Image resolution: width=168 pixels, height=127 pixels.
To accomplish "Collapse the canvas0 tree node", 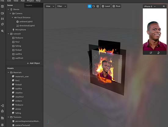I will [x=8, y=34].
